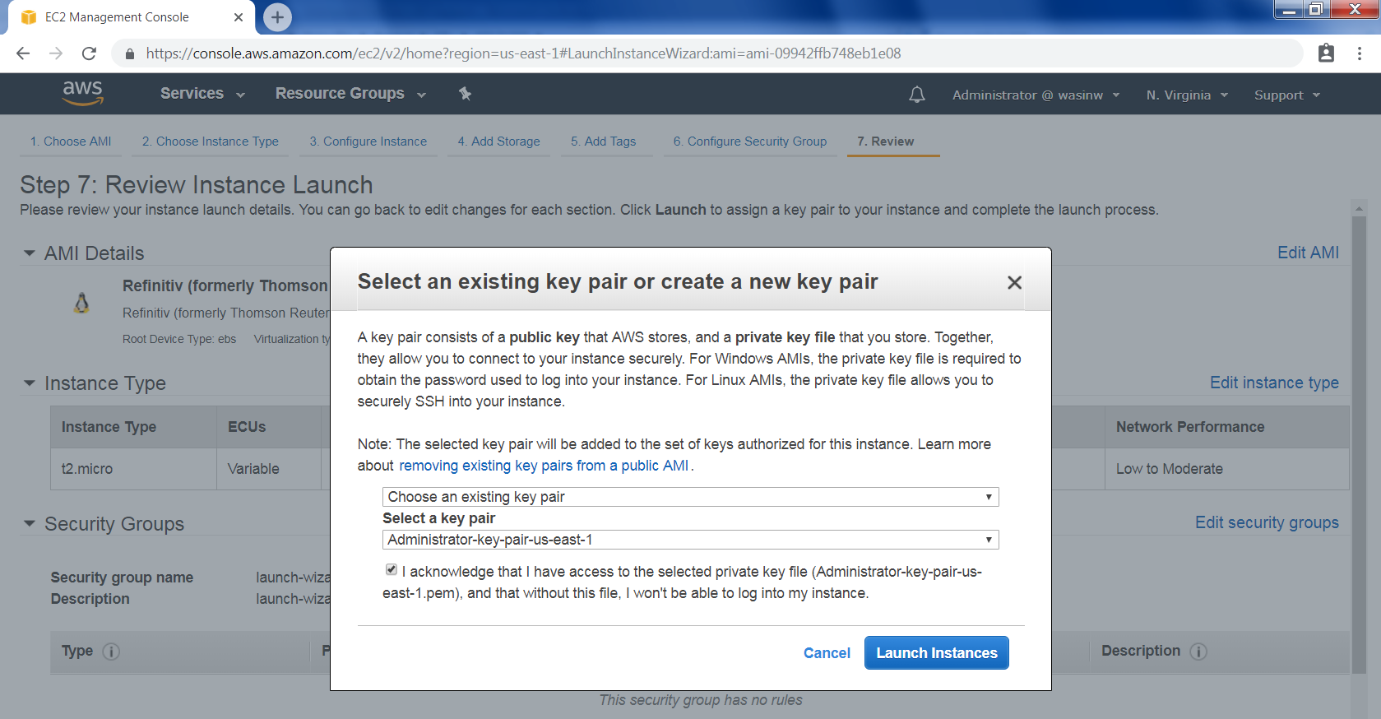
Task: Click the browser address bar URL
Action: pos(523,53)
